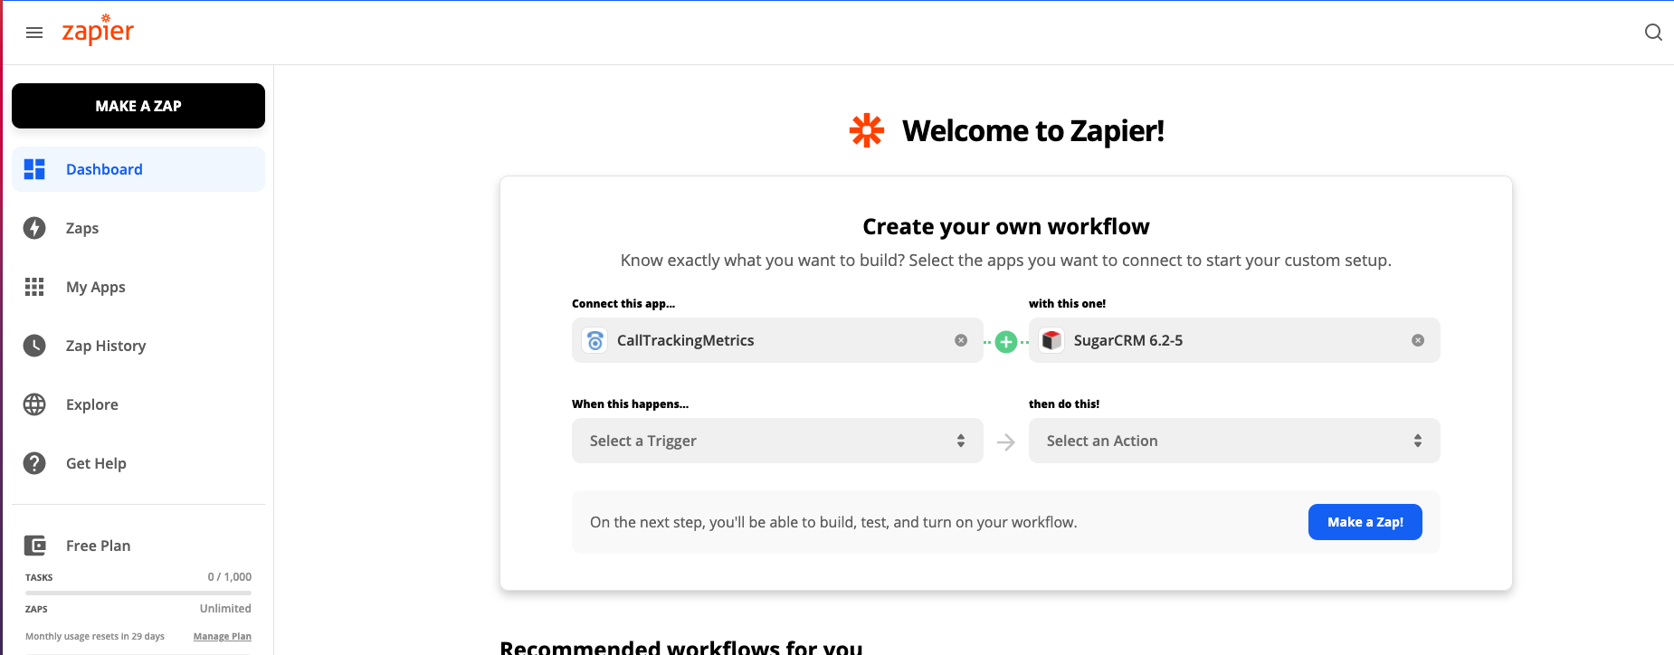The image size is (1674, 655).
Task: Click the Create your own workflow heading
Action: tap(1006, 226)
